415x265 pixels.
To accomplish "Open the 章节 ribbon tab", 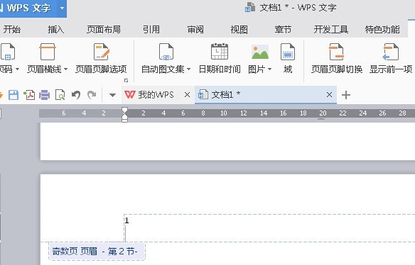I will [x=283, y=29].
